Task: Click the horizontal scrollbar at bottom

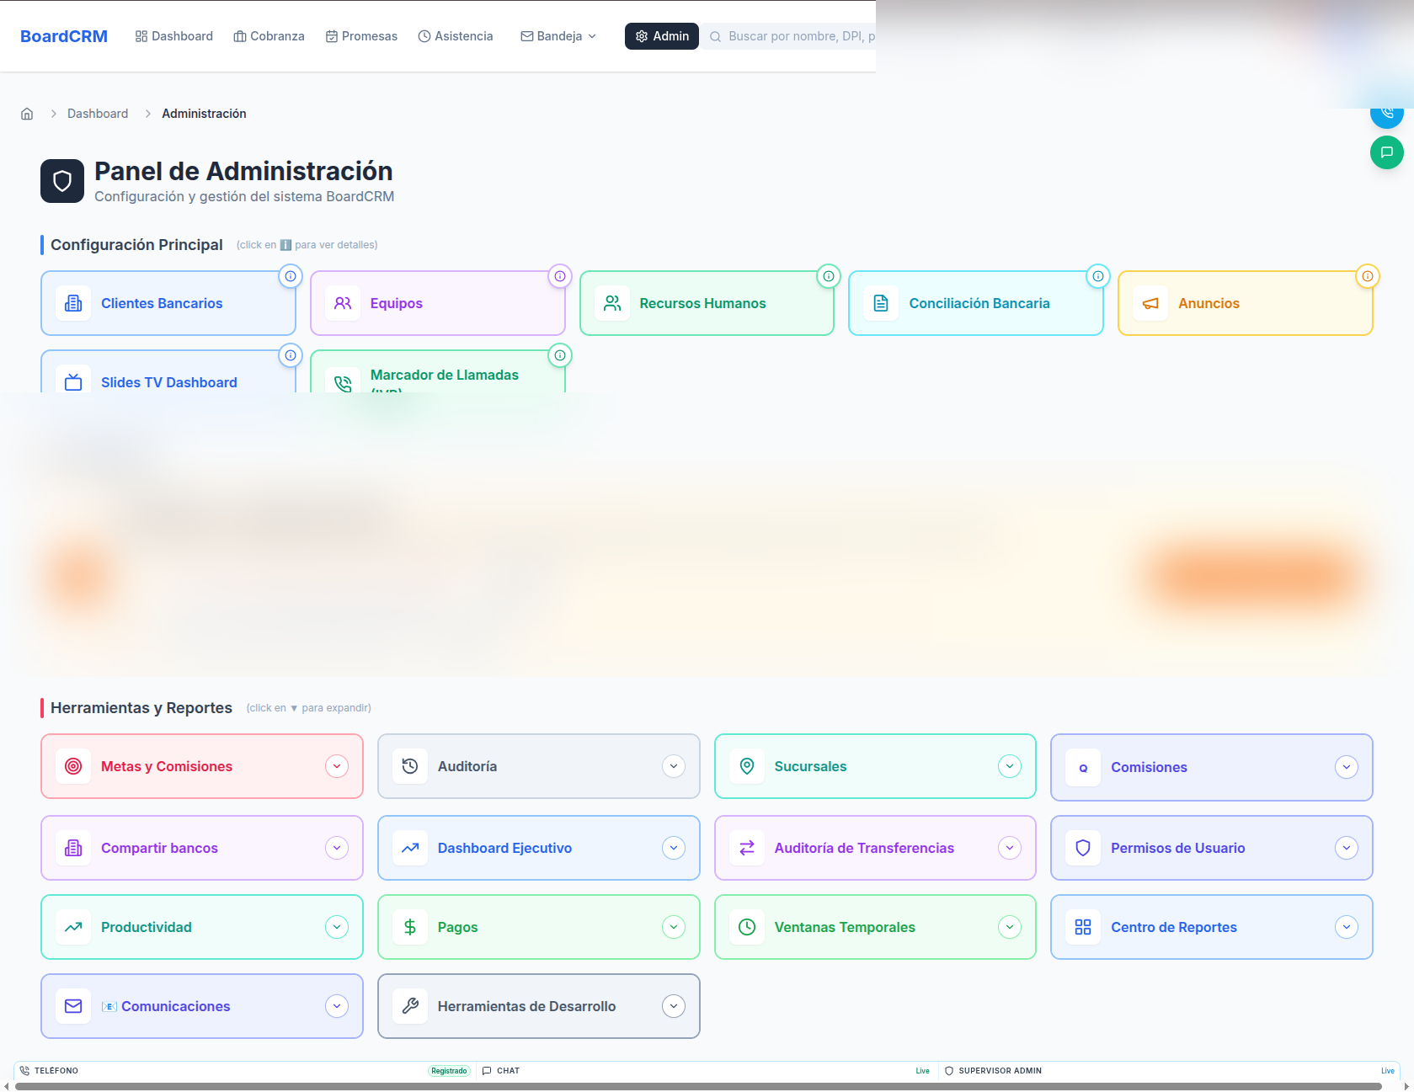Action: coord(699,1087)
